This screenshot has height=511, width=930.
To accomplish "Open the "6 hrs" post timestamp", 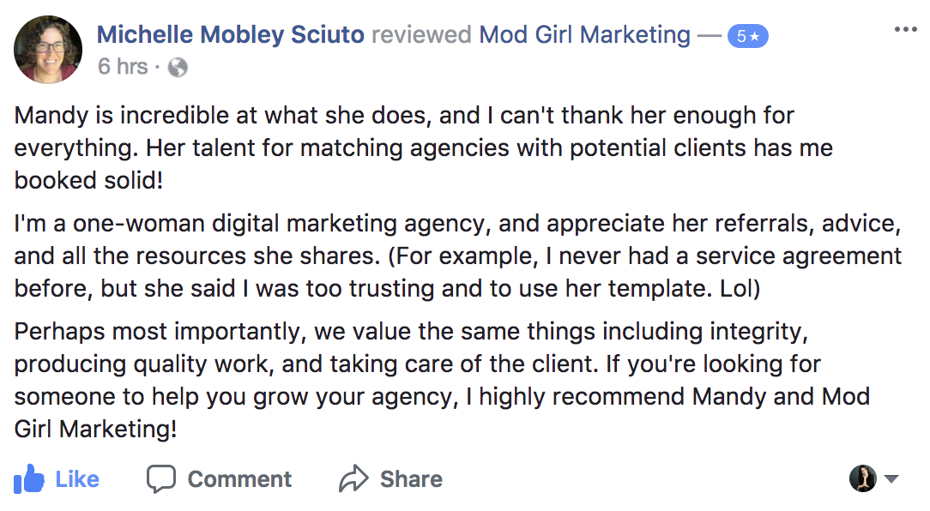I will coord(123,67).
